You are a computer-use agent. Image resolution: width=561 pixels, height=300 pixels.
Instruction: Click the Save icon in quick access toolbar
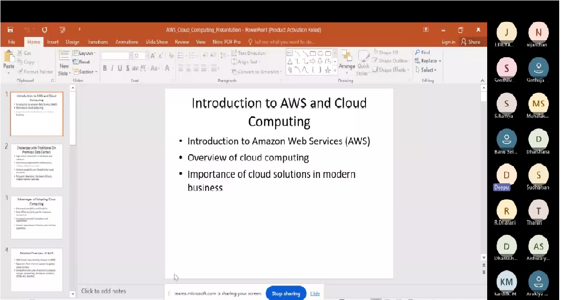coord(10,30)
